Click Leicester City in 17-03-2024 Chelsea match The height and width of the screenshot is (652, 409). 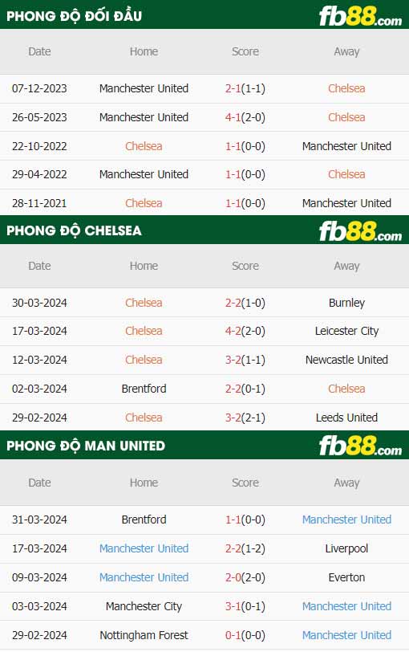click(346, 331)
